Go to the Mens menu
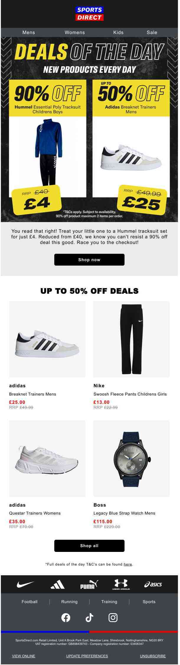180x665 pixels. pyautogui.click(x=29, y=33)
